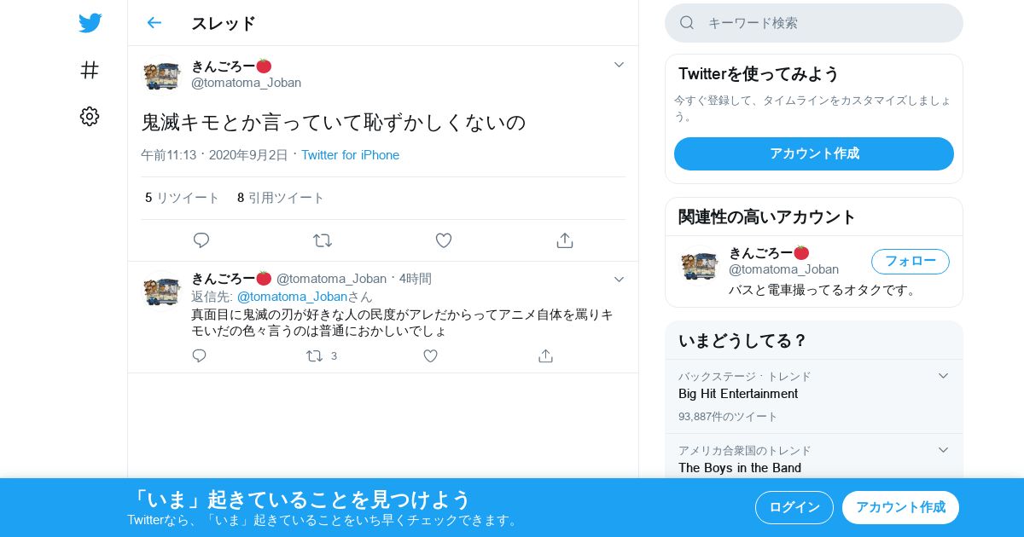Expand the reply tweet's chevron menu
Image resolution: width=1024 pixels, height=537 pixels.
pos(620,280)
